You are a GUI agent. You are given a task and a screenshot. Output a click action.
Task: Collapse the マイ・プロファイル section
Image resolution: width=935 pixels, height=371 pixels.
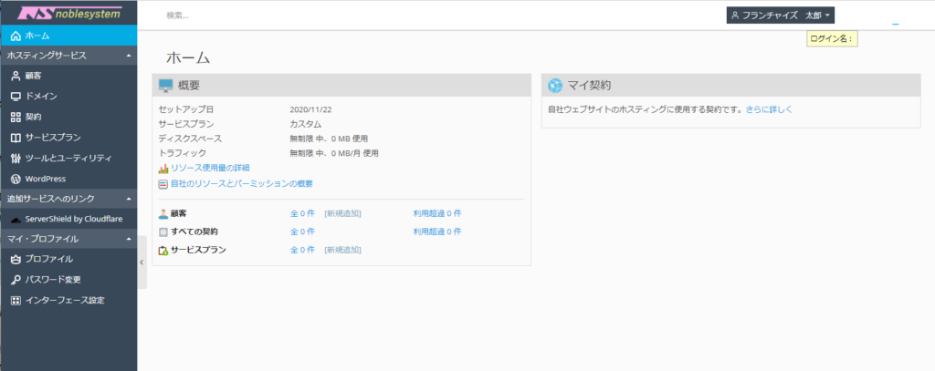click(129, 240)
